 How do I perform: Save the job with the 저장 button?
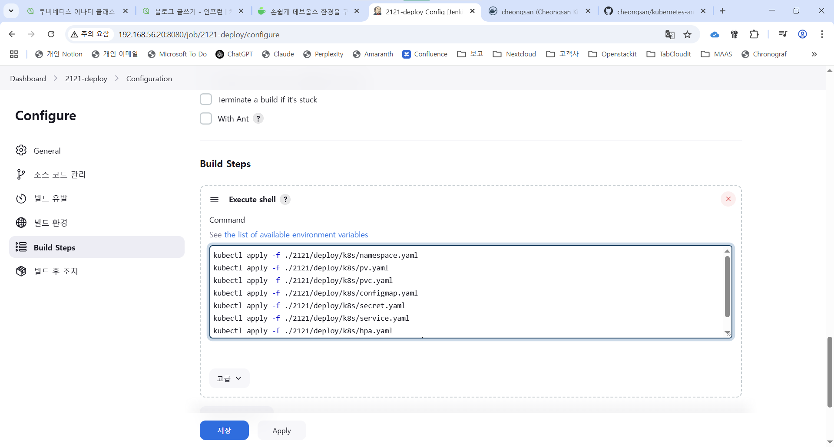click(x=224, y=431)
